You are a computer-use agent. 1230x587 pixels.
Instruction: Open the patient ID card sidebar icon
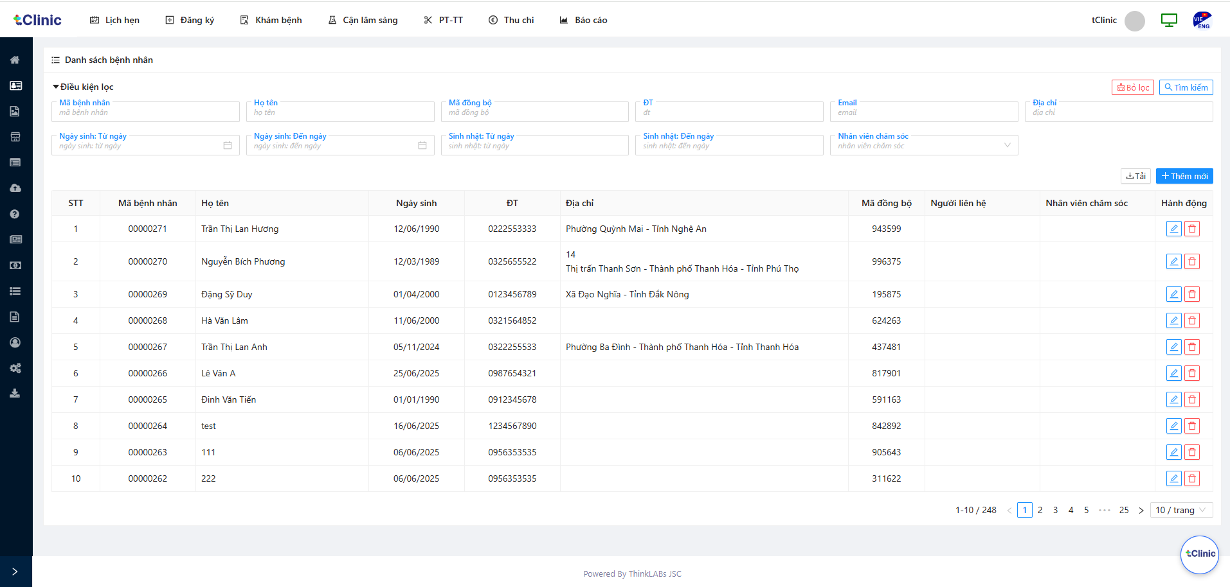point(15,85)
